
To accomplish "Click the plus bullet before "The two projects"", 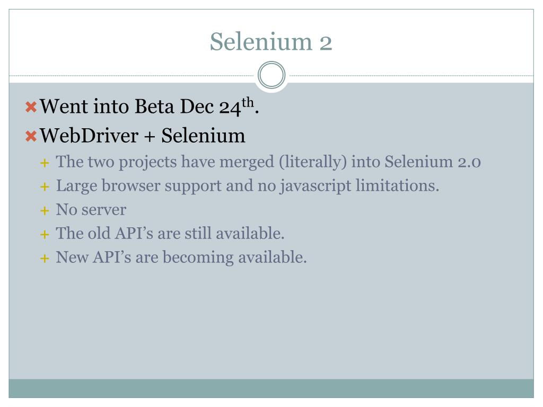I will [x=45, y=163].
